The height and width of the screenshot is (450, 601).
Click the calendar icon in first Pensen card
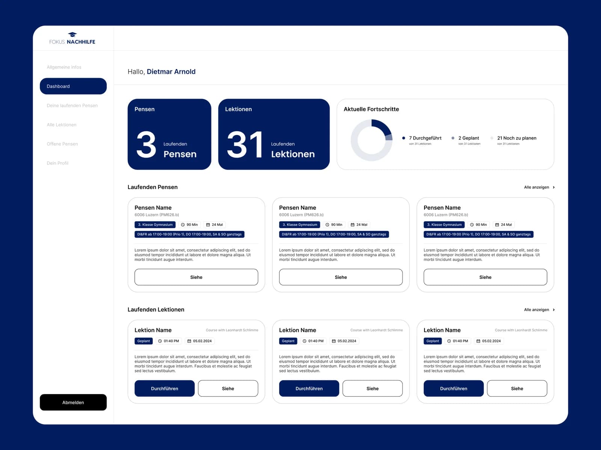(x=208, y=225)
